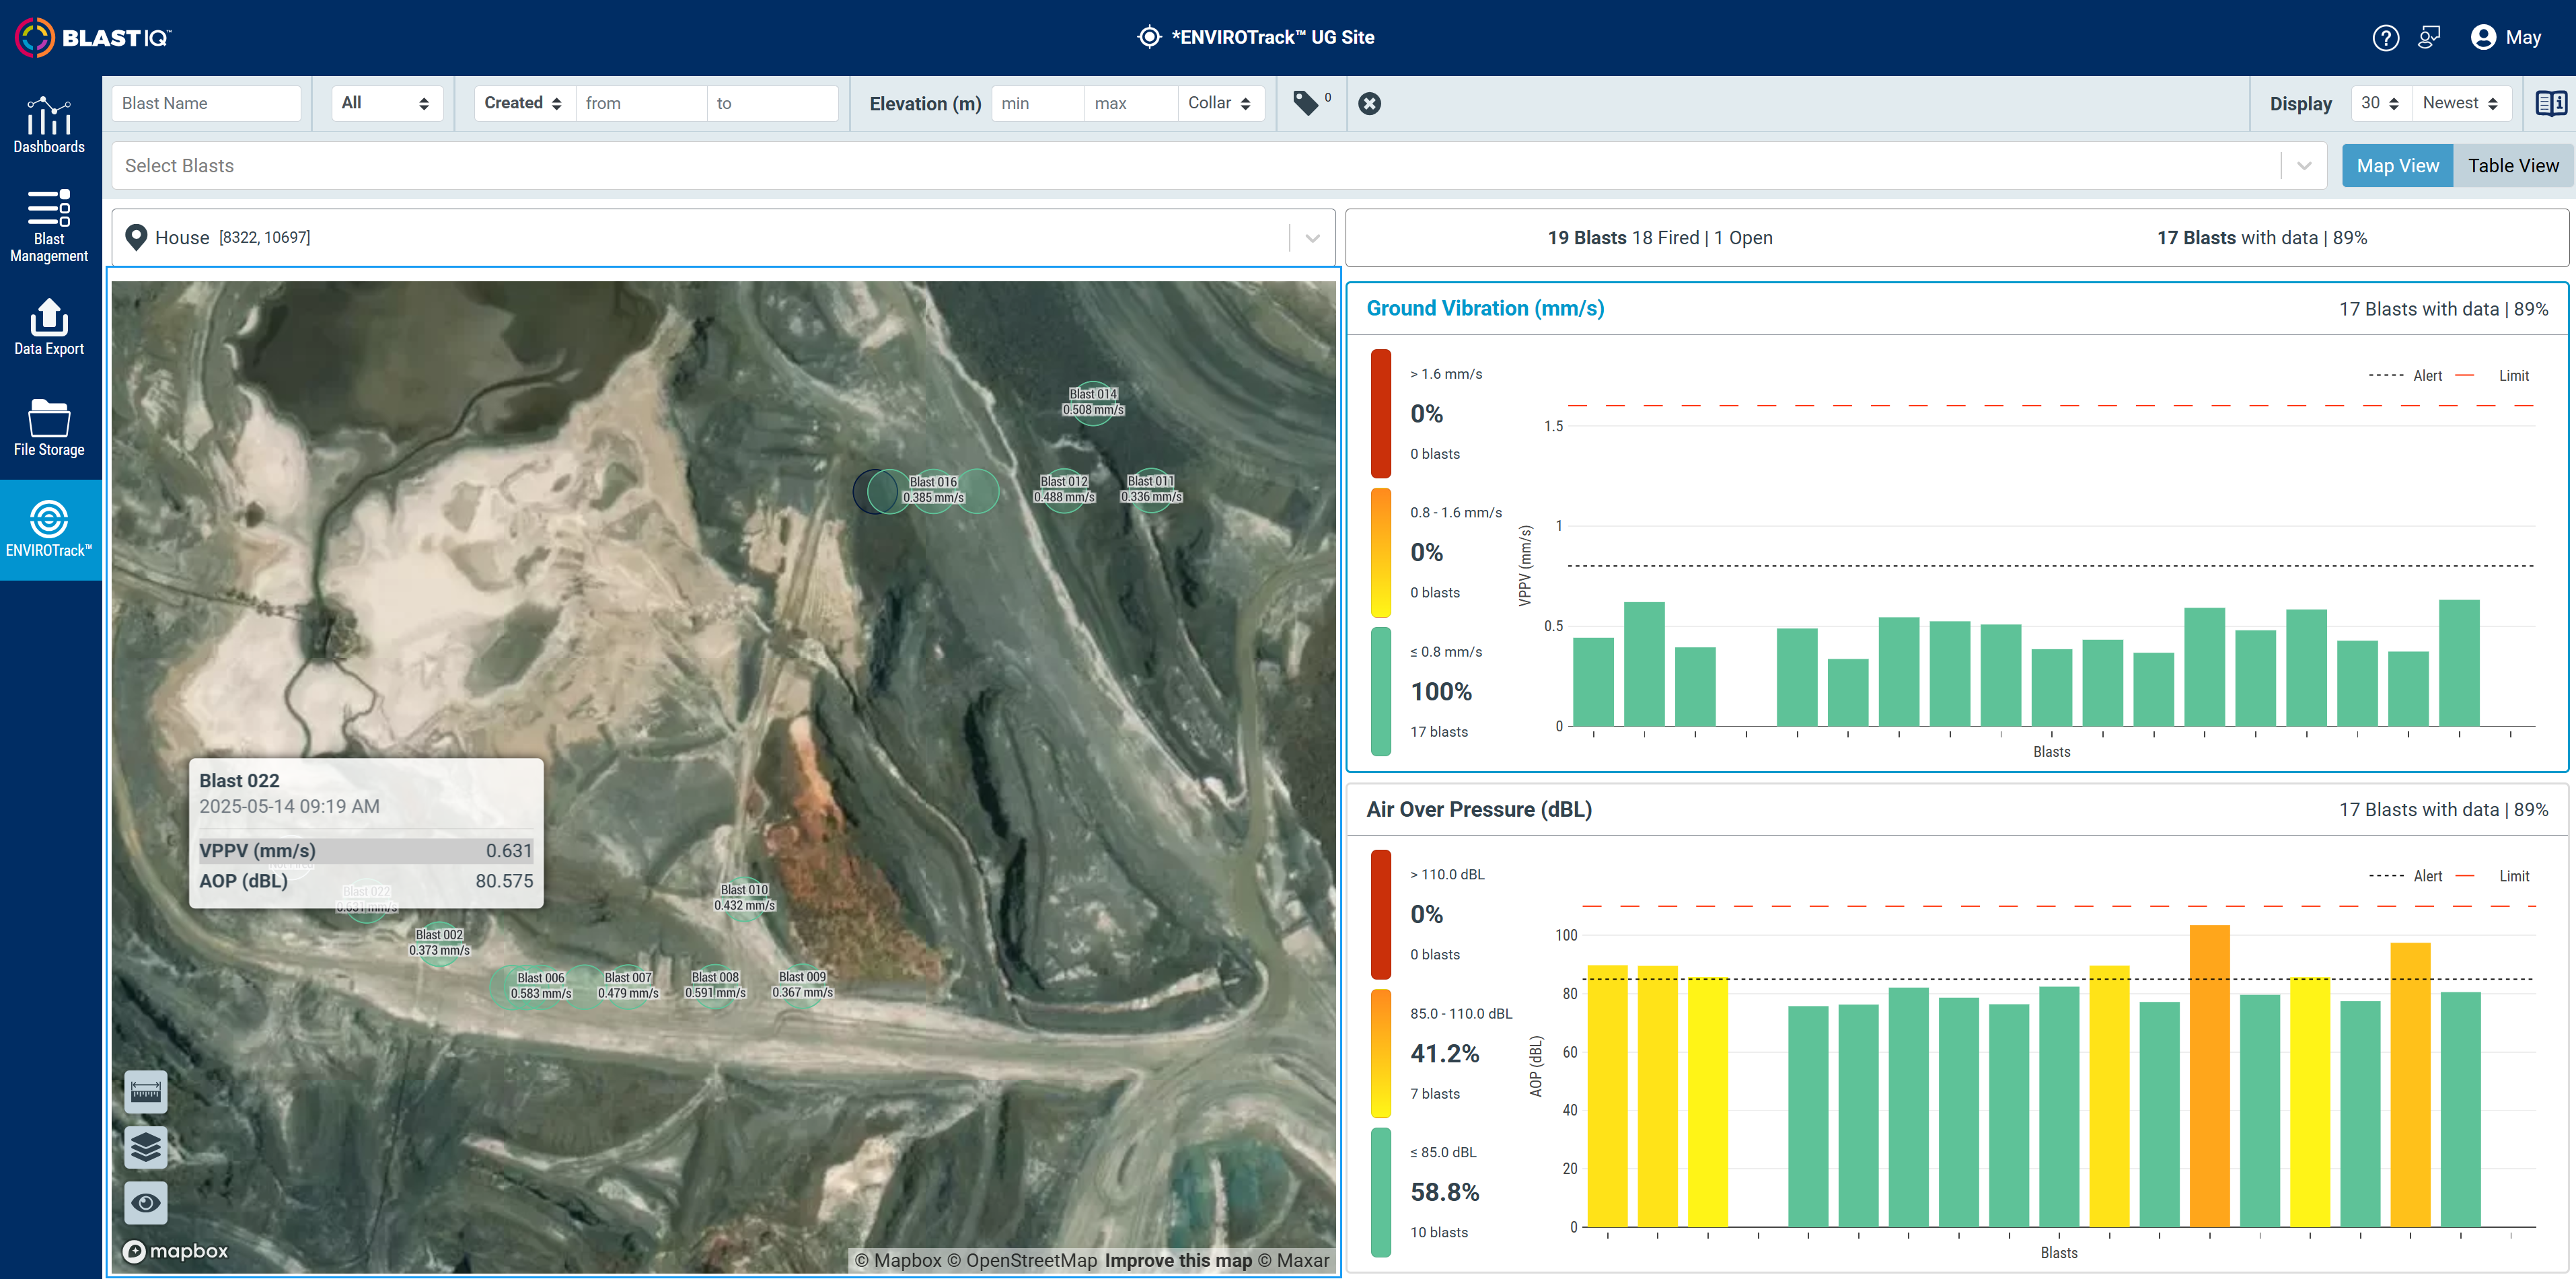
Task: Open the Dashboards sidebar icon
Action: [49, 125]
